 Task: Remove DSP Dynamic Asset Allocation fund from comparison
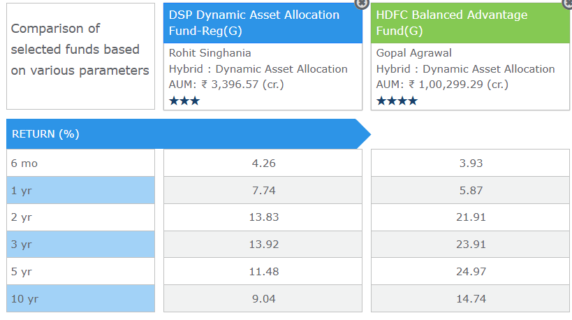click(360, 3)
